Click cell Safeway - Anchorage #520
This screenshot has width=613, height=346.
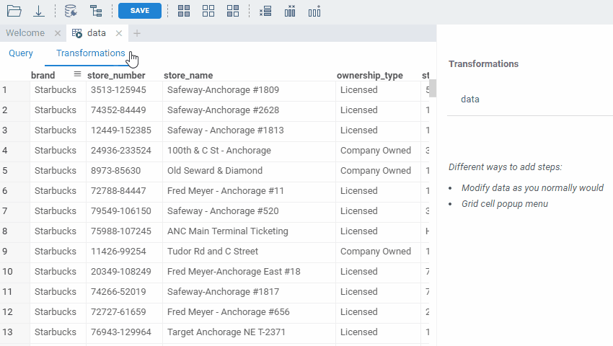pyautogui.click(x=249, y=211)
